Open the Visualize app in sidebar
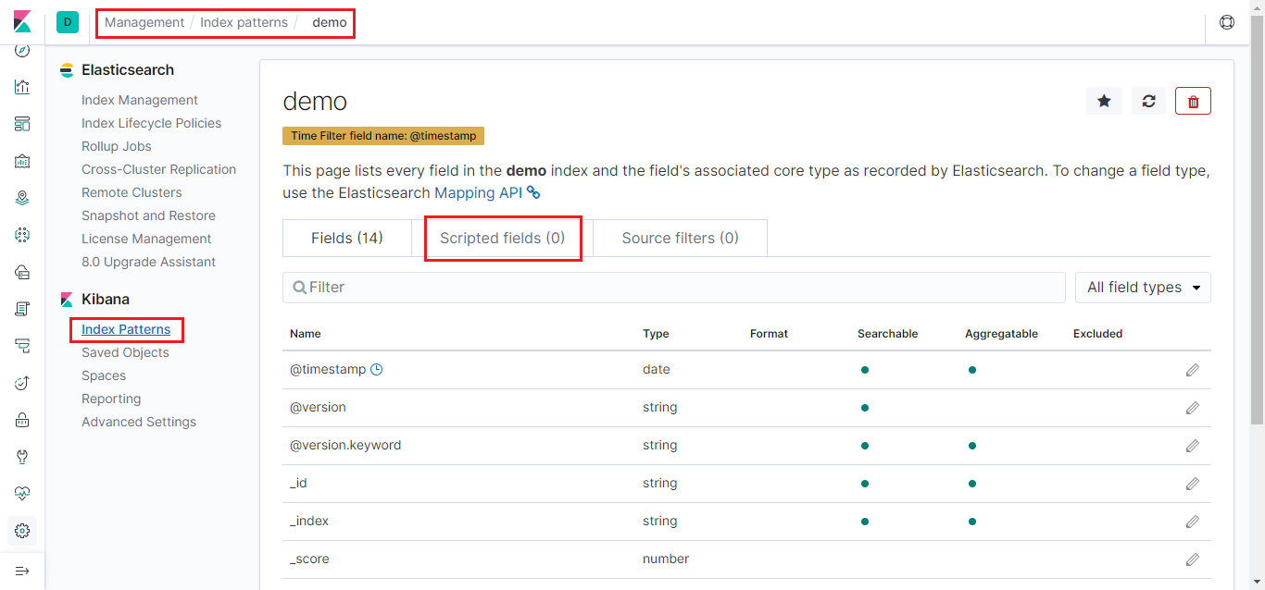Screen dimensions: 1265x590 pos(22,87)
